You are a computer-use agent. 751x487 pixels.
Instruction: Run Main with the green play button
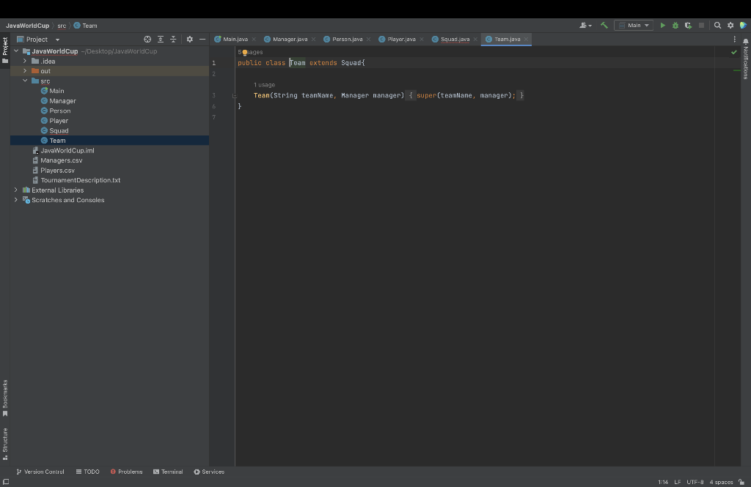pyautogui.click(x=663, y=26)
